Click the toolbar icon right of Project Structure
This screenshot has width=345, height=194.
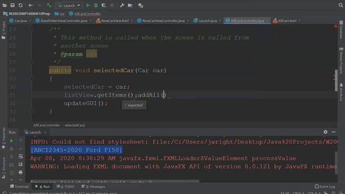pyautogui.click(x=140, y=5)
